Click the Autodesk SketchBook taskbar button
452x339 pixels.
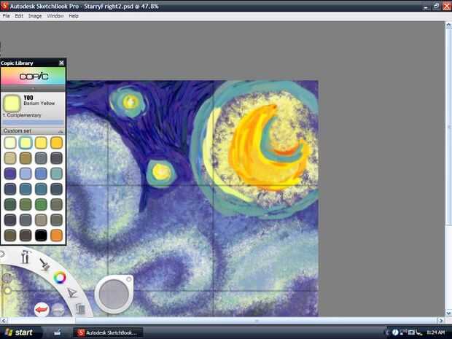click(109, 332)
